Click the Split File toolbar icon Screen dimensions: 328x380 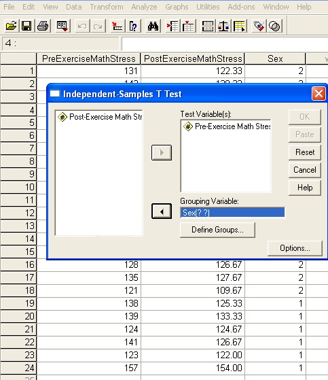point(208,26)
